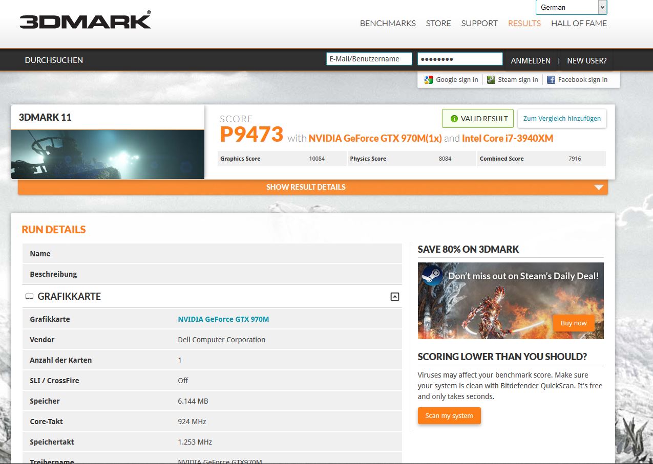Click the Name row label
This screenshot has width=653, height=464.
pyautogui.click(x=40, y=254)
